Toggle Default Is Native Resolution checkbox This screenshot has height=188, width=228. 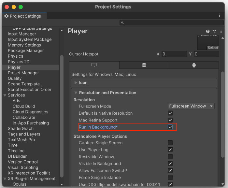[x=170, y=113]
